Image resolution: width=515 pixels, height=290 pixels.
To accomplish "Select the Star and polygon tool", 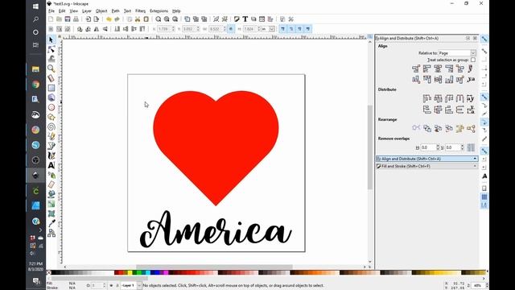I will [51, 117].
